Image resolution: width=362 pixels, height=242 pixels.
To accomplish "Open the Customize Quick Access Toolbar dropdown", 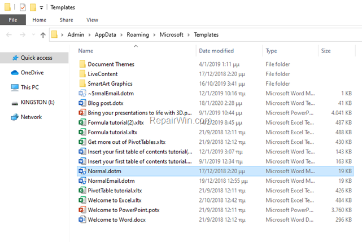I will [x=41, y=8].
